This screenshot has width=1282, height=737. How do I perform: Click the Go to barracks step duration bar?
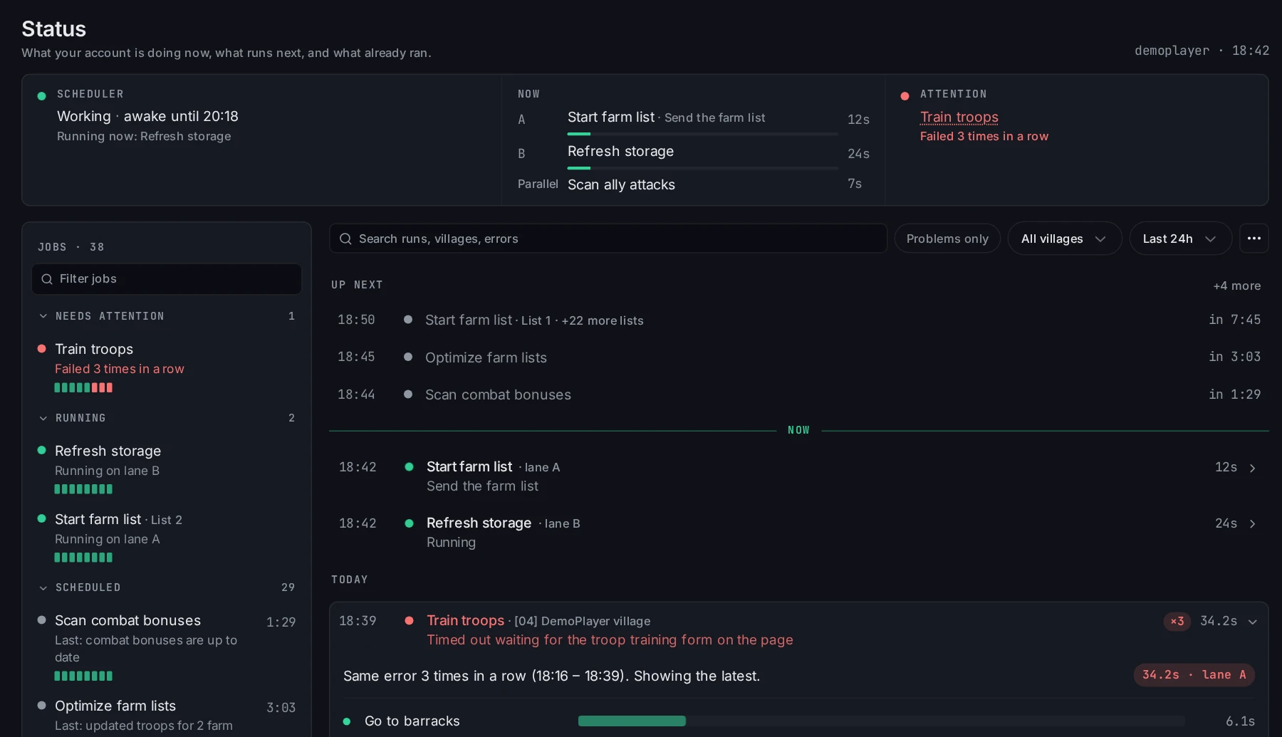tap(881, 721)
